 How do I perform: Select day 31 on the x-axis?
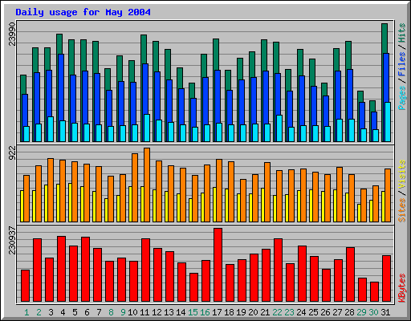pyautogui.click(x=385, y=312)
